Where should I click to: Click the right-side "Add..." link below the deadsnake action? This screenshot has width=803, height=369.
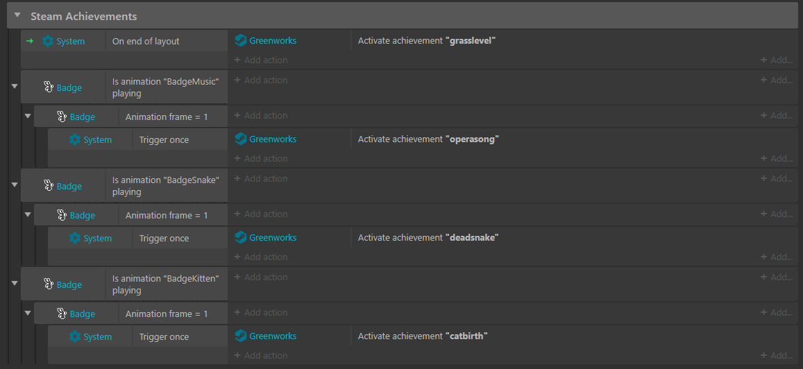point(777,257)
